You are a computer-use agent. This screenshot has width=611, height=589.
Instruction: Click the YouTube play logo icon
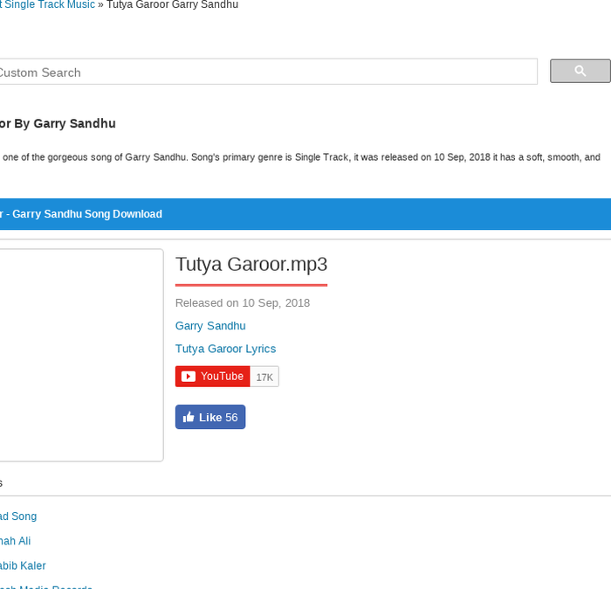[189, 377]
